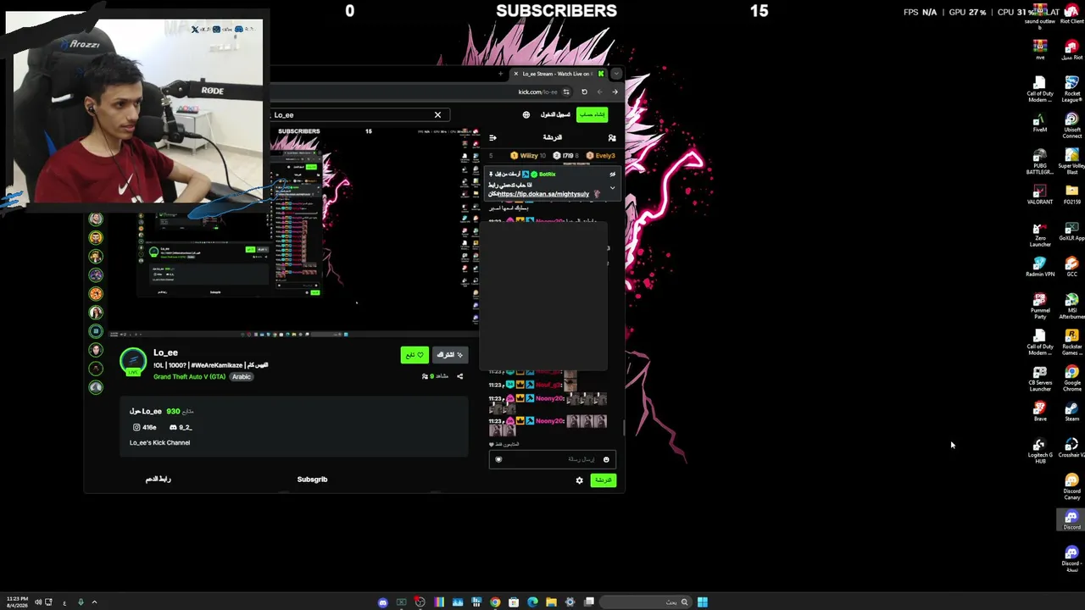Open the tip.dokan.sa/mightysuly link
Viewport: 1085px width, 610px height.
543,194
